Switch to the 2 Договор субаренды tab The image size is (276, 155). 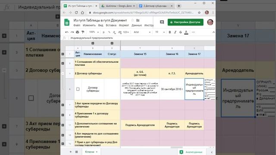pyautogui.click(x=155, y=6)
